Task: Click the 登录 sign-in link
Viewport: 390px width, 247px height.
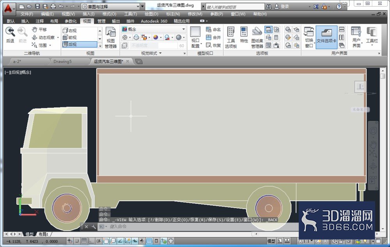Action: click(285, 7)
